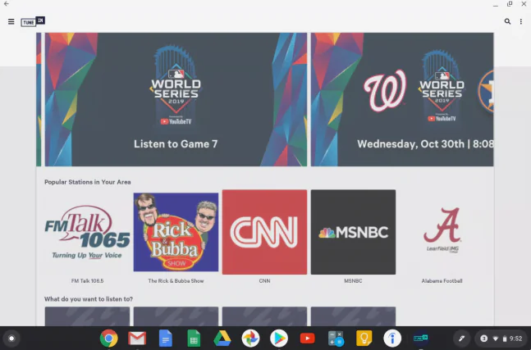Open Google Drive from the shelf

point(222,339)
